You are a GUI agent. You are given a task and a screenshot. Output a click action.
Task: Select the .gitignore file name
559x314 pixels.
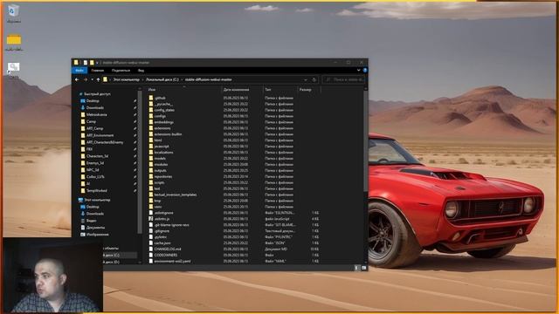[162, 231]
